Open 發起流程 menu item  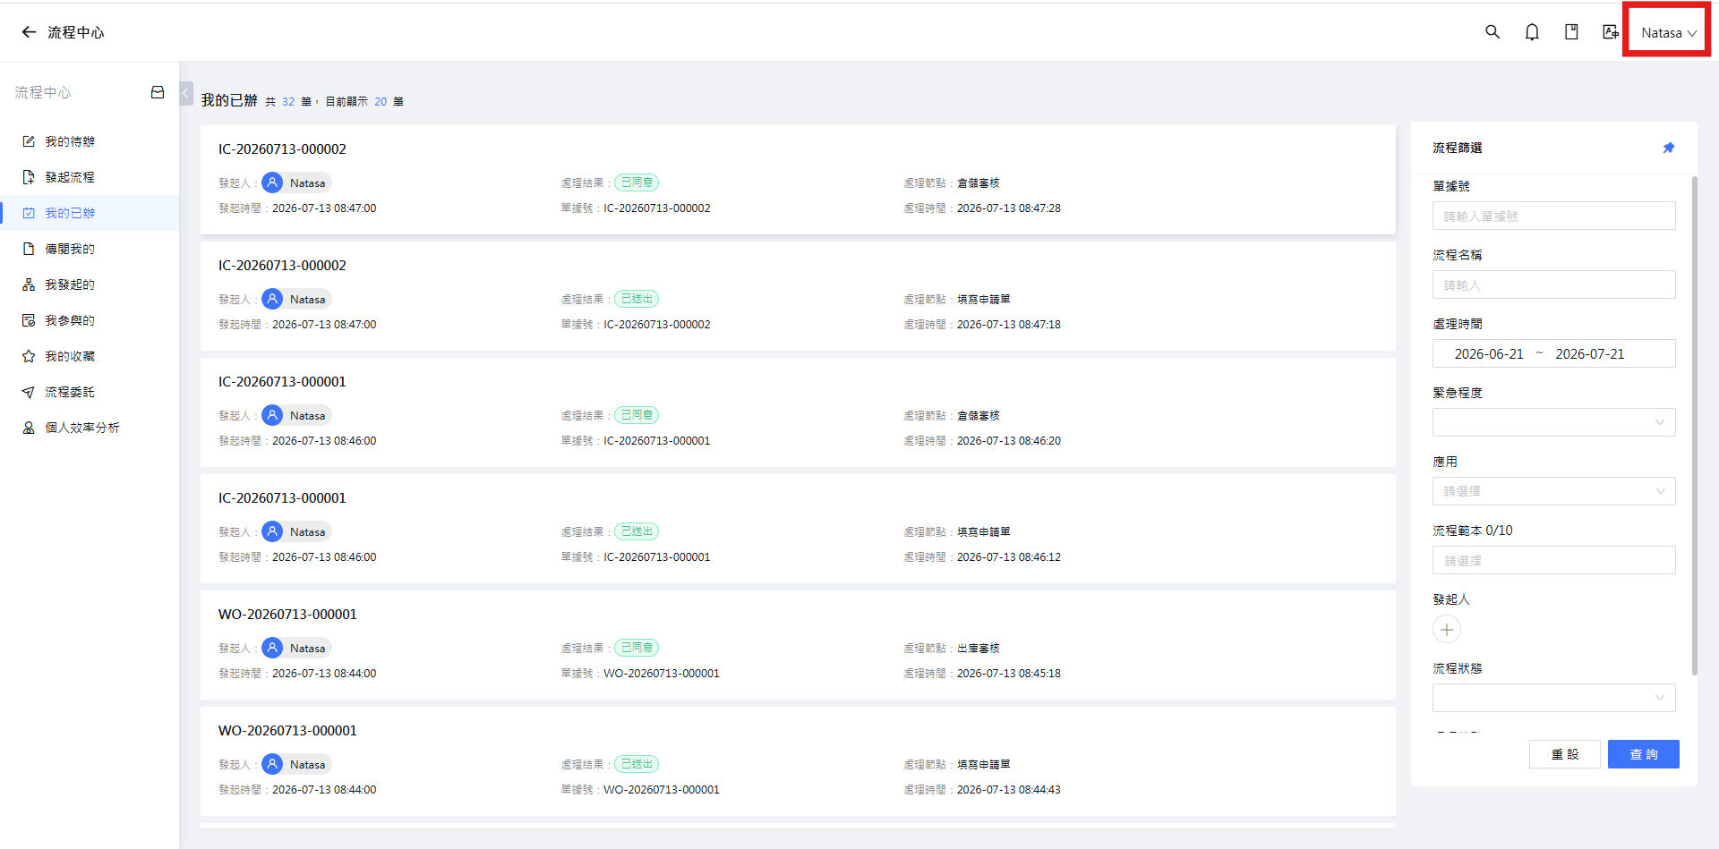click(90, 177)
